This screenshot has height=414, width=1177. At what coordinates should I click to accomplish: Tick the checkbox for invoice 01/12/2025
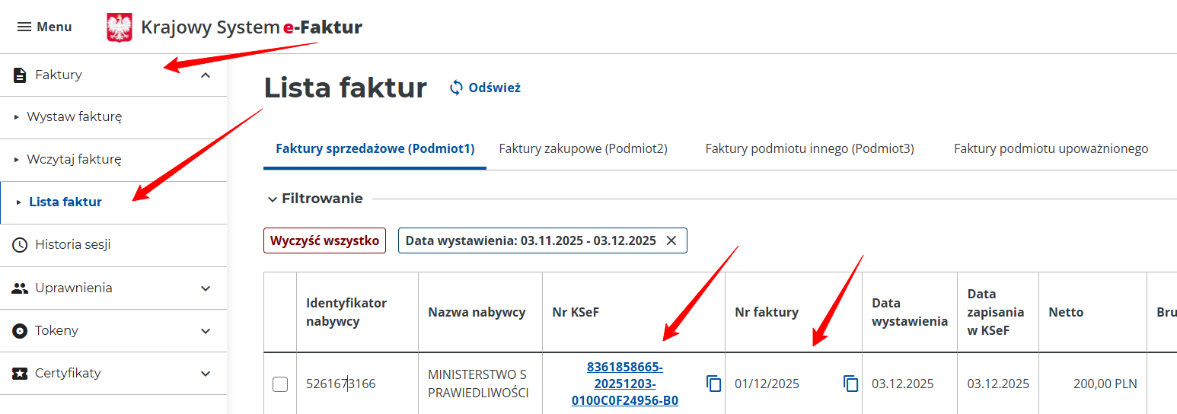point(280,384)
